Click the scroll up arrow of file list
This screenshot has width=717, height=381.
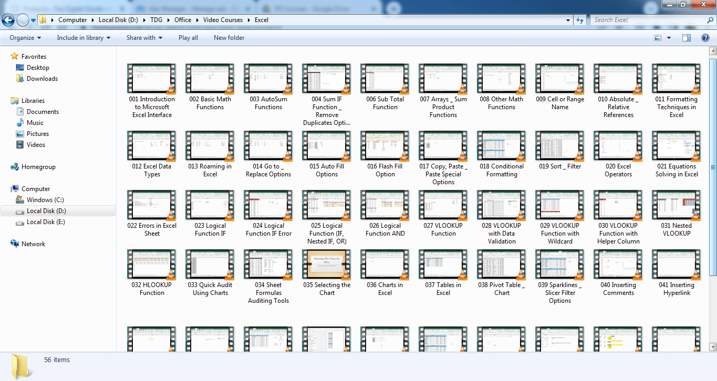[712, 50]
